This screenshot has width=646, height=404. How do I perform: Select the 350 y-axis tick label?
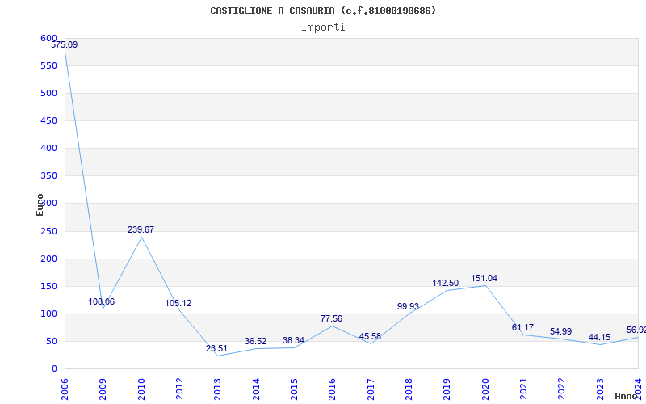click(x=48, y=175)
